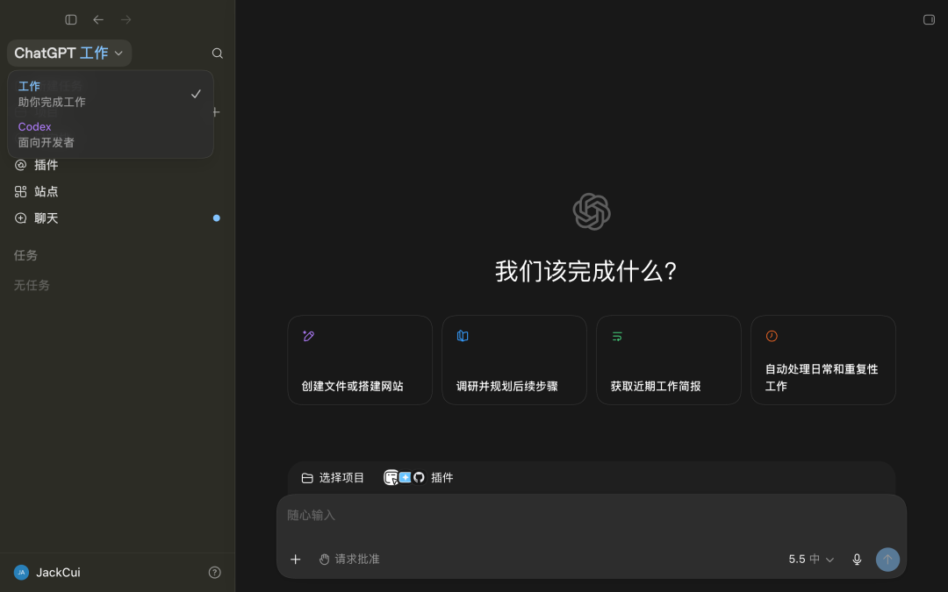Click the plus icon beside the projects row
Viewport: 948px width, 592px height.
pyautogui.click(x=216, y=111)
